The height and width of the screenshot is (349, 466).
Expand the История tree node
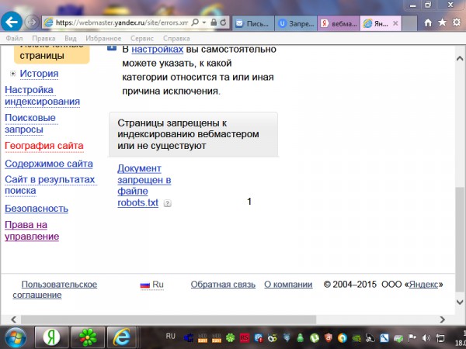(x=12, y=74)
